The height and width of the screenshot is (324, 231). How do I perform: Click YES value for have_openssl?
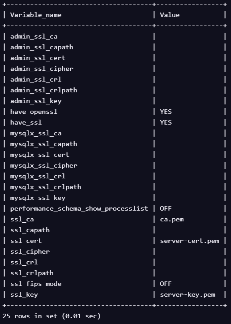(x=166, y=112)
